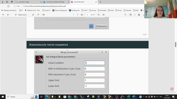Open the forecast bookmarks folder
The height and width of the screenshot is (99, 177).
(127, 10)
